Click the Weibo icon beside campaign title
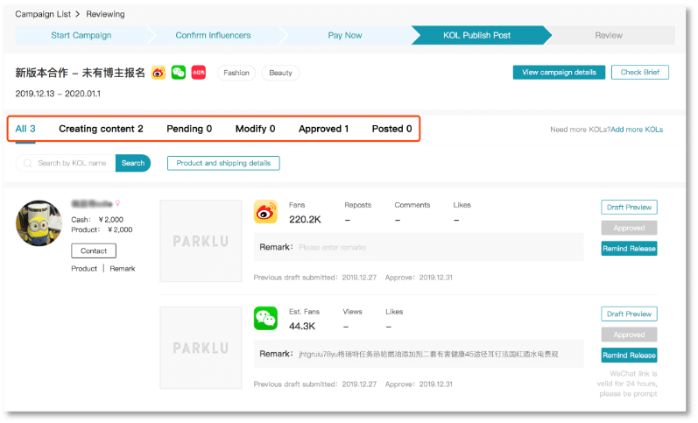The image size is (698, 423). pos(159,73)
